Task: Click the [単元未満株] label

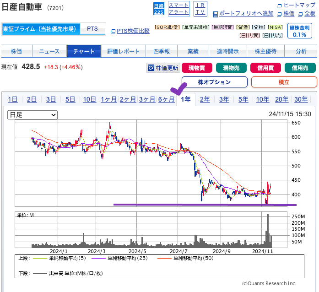Action: (x=196, y=27)
